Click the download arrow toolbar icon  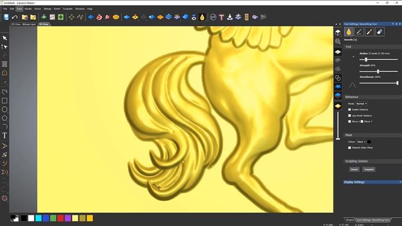coord(230,17)
